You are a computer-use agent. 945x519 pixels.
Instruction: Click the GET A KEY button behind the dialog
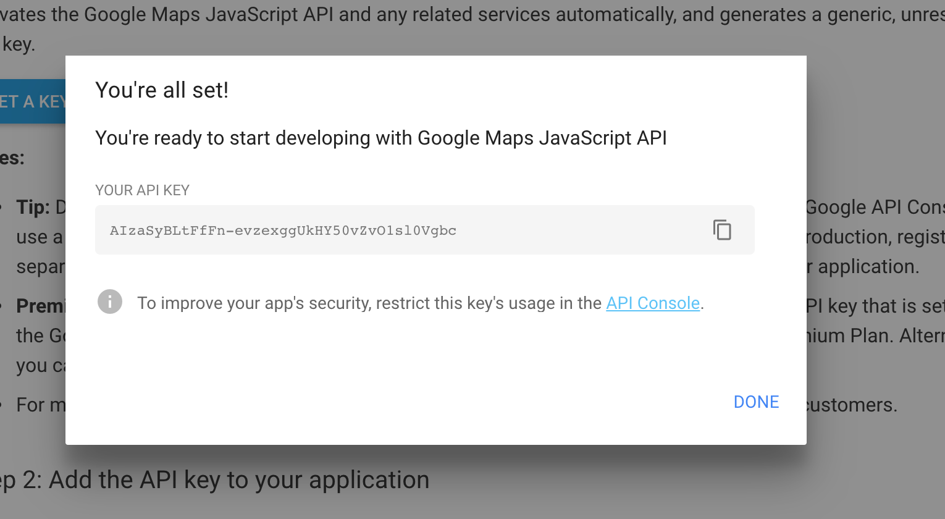[32, 101]
